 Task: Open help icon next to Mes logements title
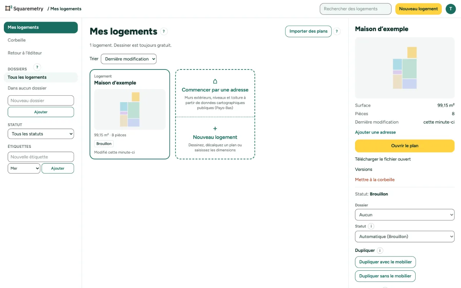point(164,31)
